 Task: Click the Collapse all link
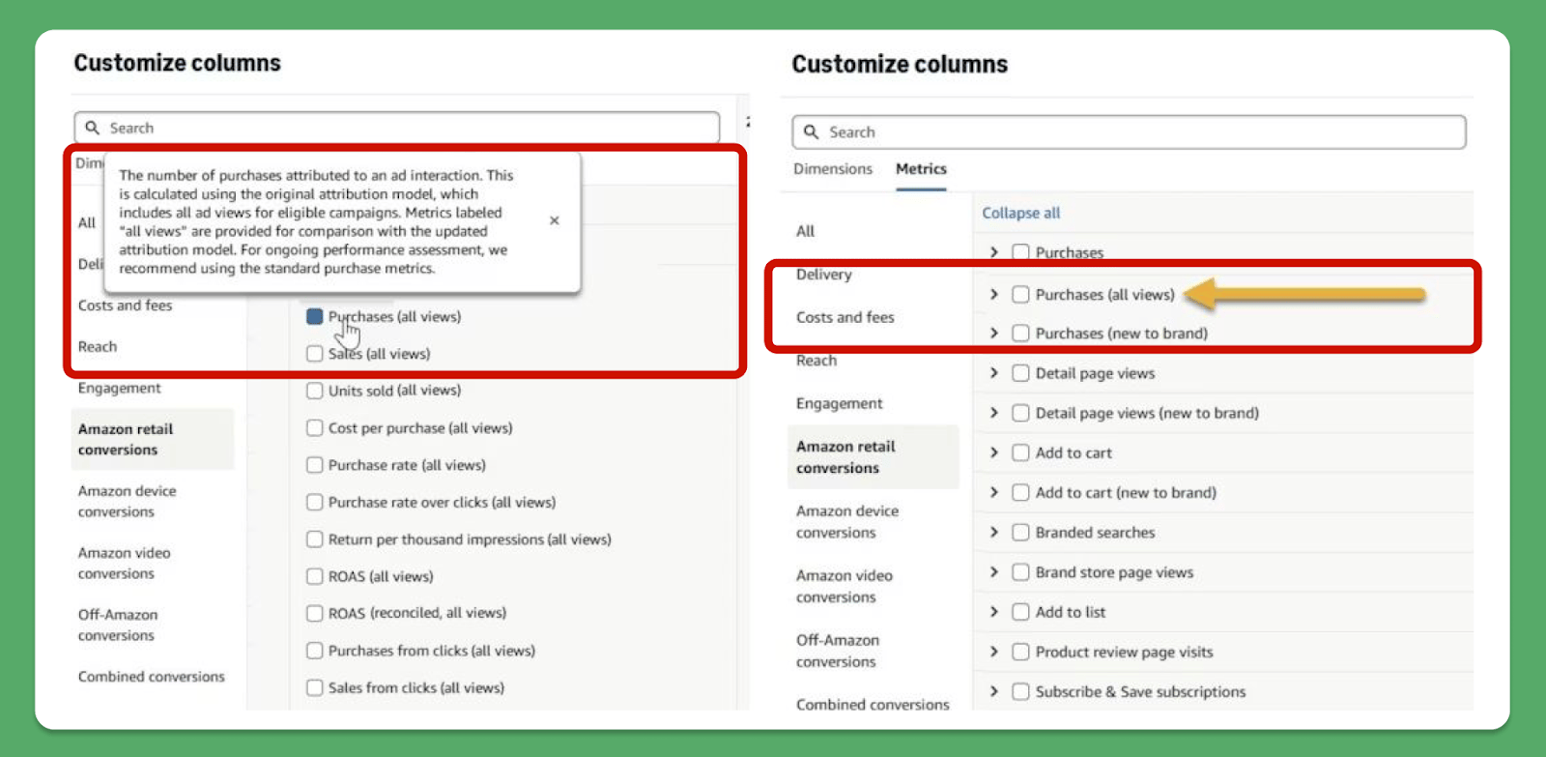1021,213
